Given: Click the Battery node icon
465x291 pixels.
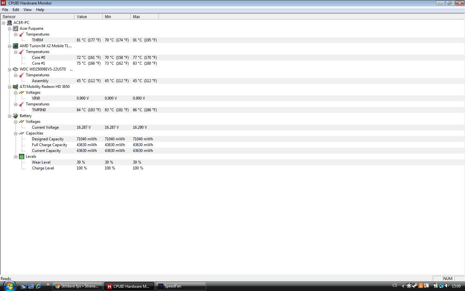Looking at the screenshot, I should 15,116.
